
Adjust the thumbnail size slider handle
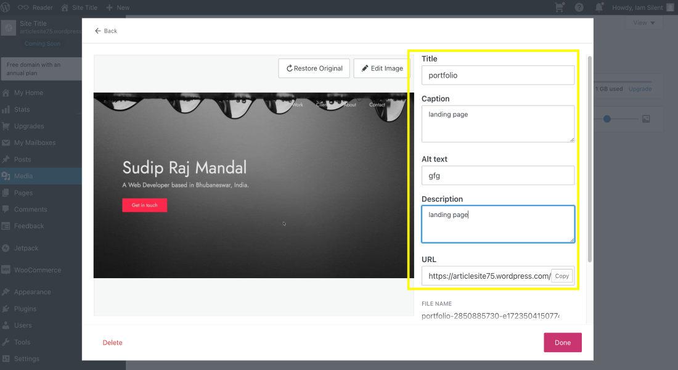click(x=607, y=118)
